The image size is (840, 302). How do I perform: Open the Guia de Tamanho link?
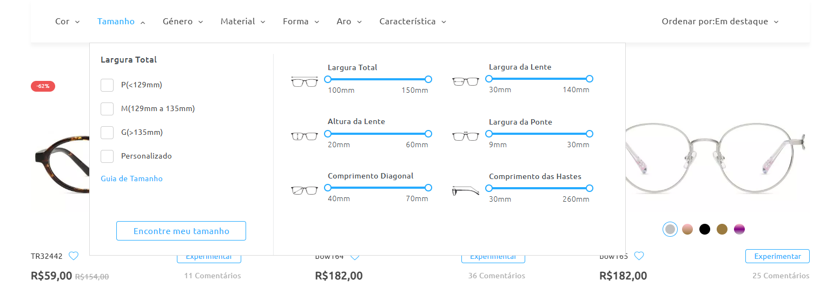131,179
